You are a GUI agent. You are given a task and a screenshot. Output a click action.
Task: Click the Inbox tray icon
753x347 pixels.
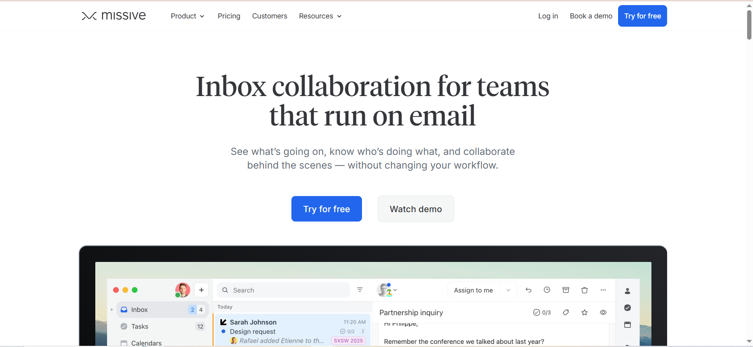pos(124,310)
